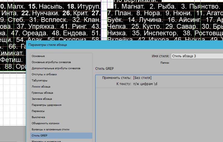Click word Челка in right column
Viewport: 223px width, 142px height.
pyautogui.click(x=117, y=26)
